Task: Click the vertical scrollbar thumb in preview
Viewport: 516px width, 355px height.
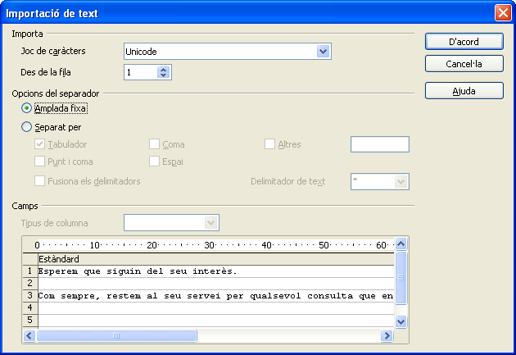Action: [401, 278]
